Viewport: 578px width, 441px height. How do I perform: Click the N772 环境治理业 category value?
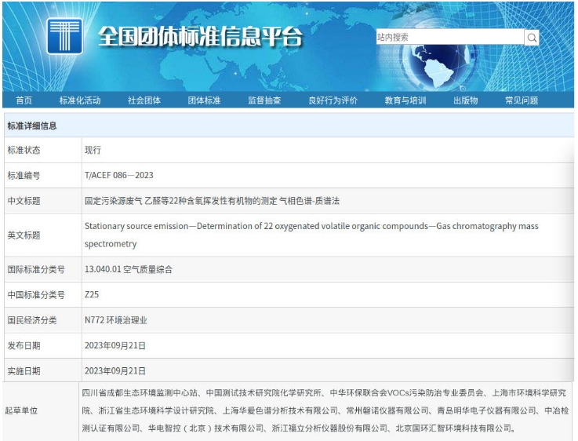click(115, 320)
